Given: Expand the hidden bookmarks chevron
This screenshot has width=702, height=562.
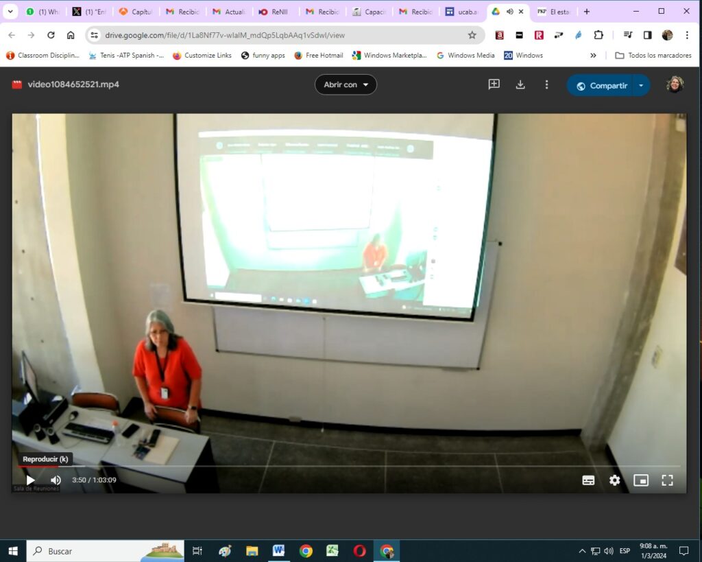Looking at the screenshot, I should tap(593, 56).
